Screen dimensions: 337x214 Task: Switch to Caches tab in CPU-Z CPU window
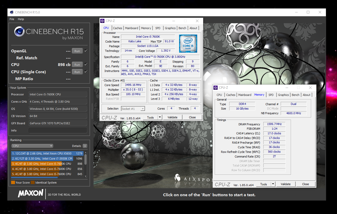point(118,28)
